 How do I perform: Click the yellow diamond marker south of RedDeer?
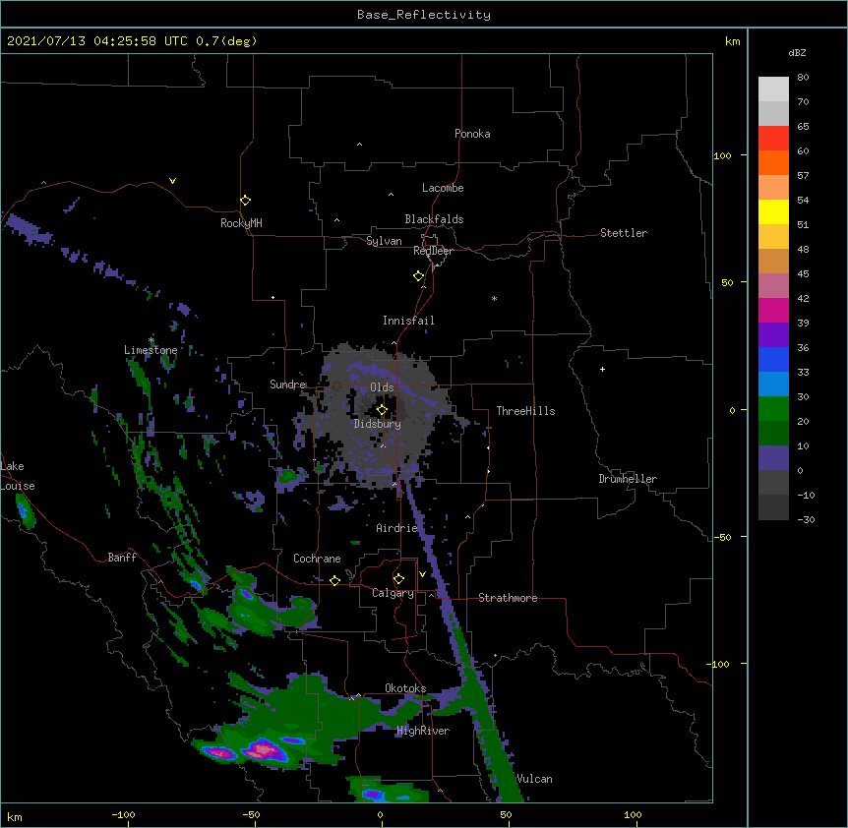click(x=418, y=276)
